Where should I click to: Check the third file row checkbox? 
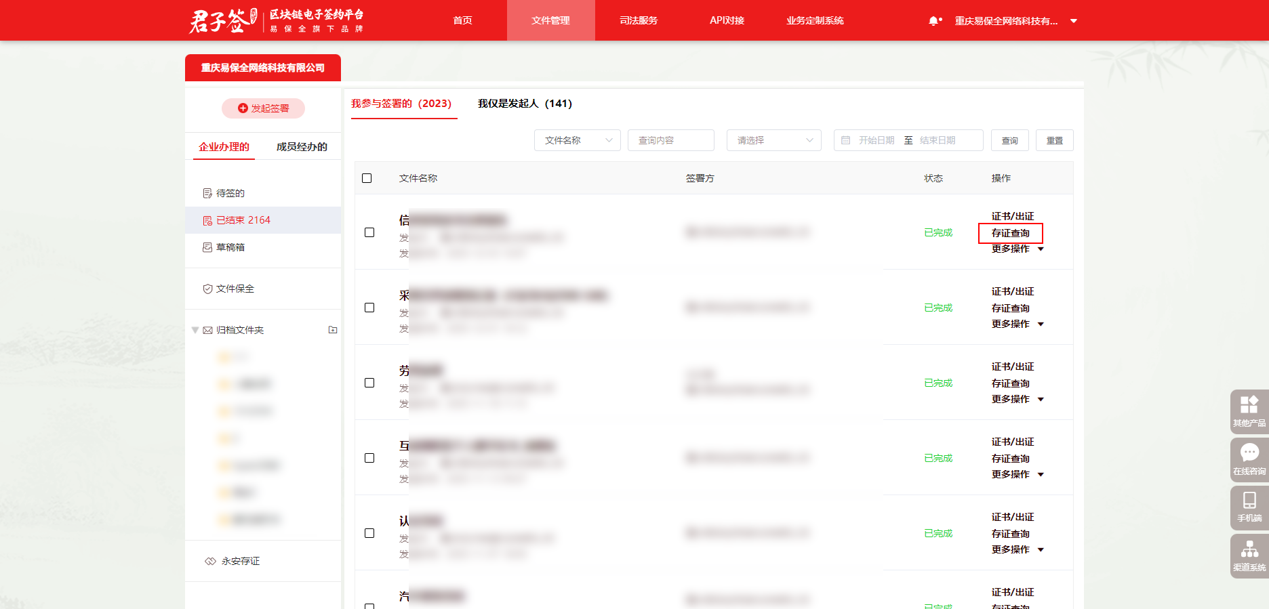pyautogui.click(x=369, y=383)
